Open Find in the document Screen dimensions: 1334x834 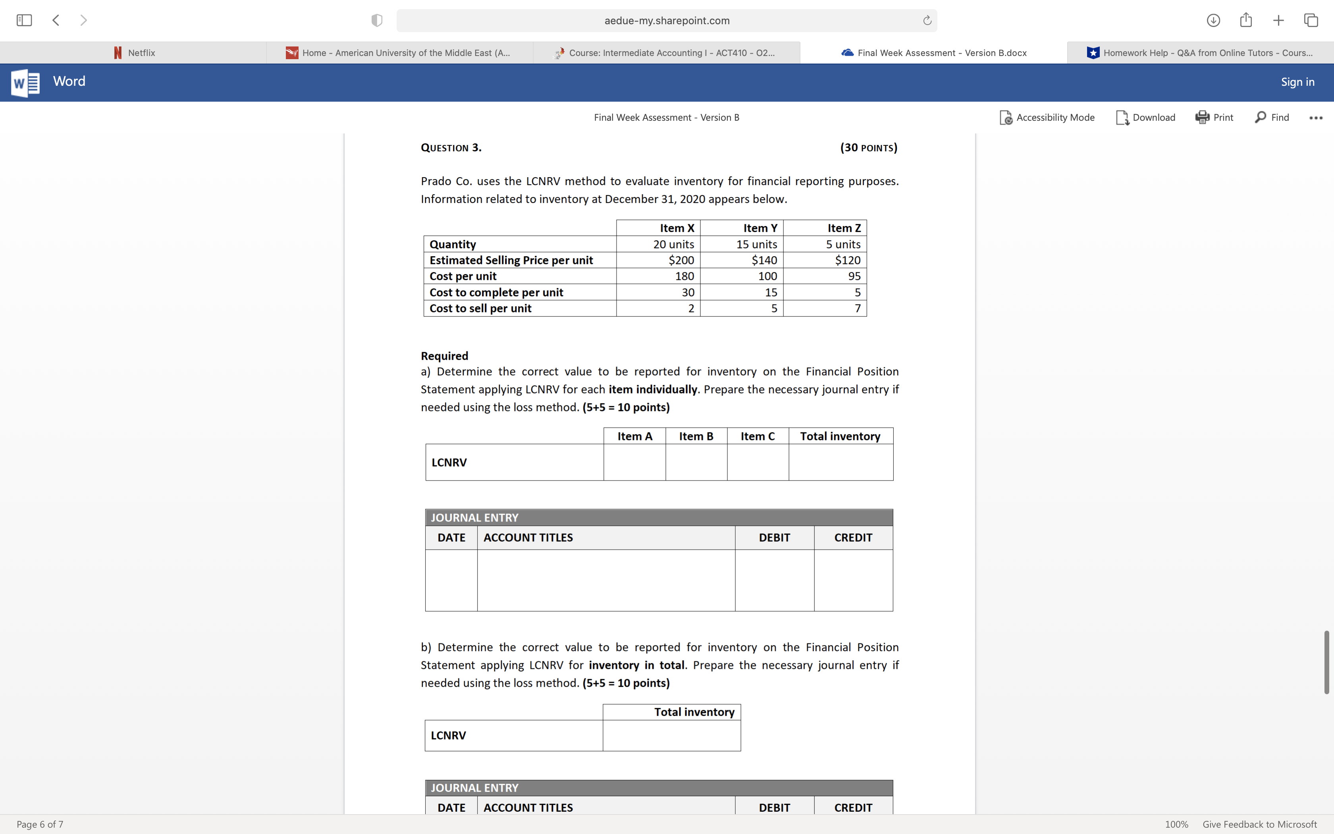click(1272, 118)
